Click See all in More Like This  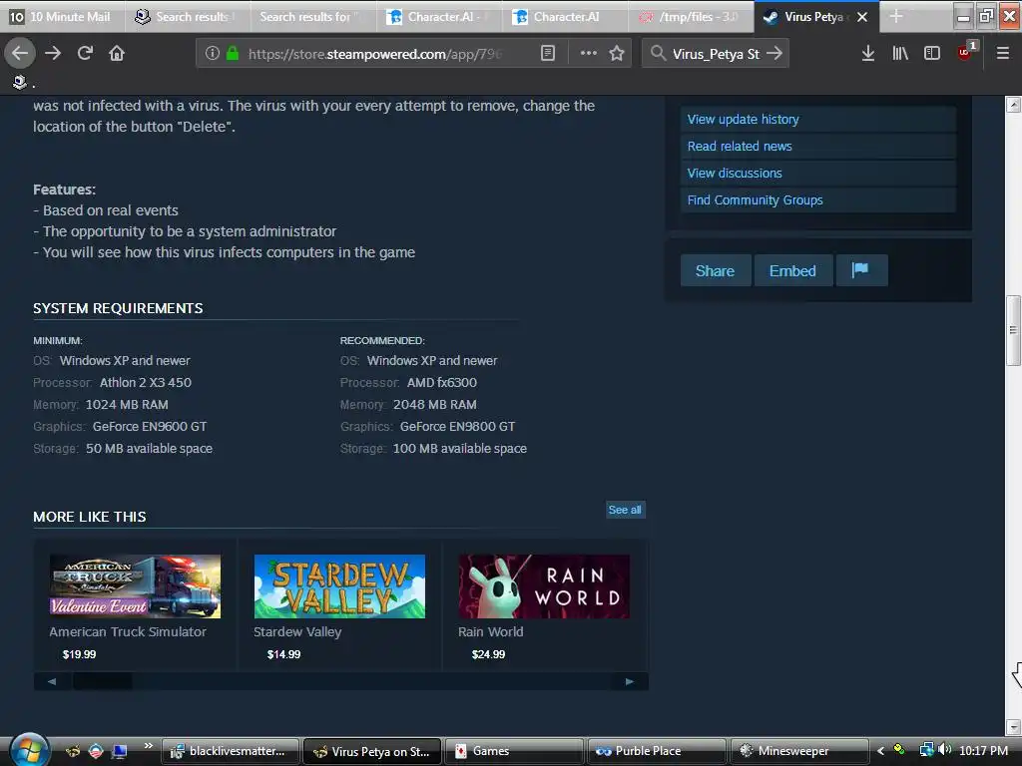[625, 510]
